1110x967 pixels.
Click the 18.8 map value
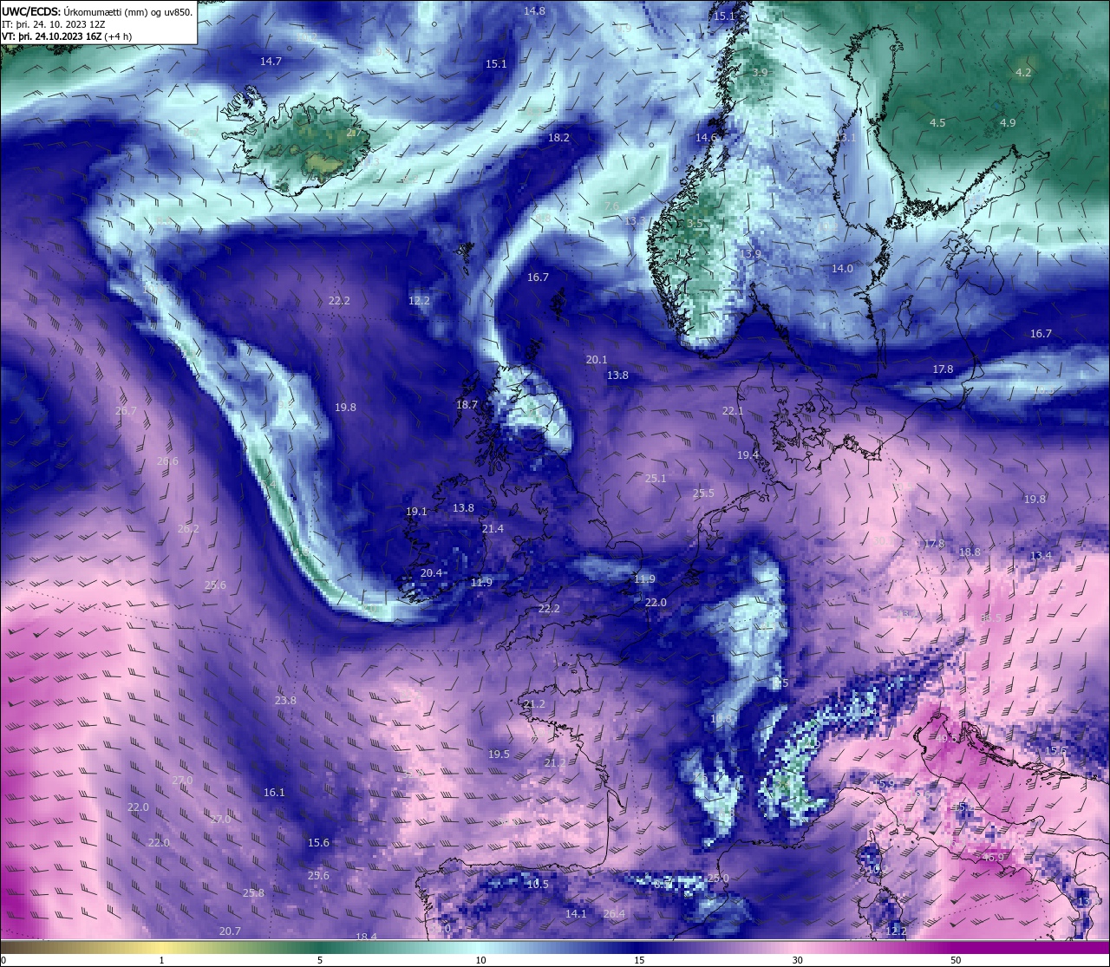970,552
